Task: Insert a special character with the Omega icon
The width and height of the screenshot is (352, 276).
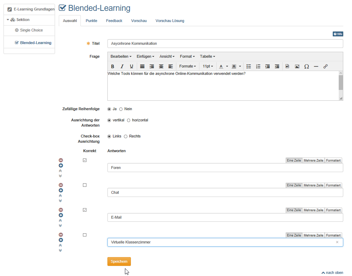Action: point(307,66)
